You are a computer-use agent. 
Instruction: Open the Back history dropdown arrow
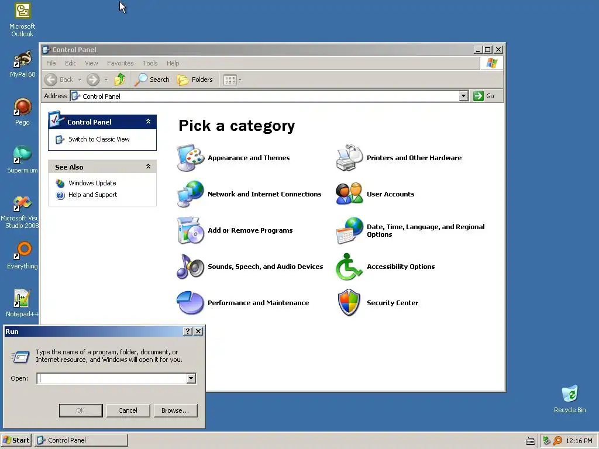pyautogui.click(x=80, y=80)
